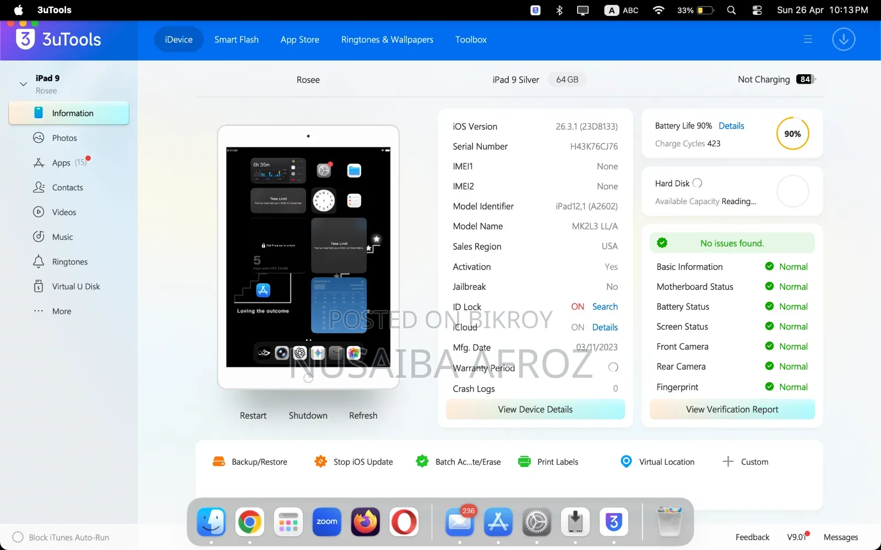
Task: Click the iPad screen preview thumbnail
Action: tap(308, 257)
